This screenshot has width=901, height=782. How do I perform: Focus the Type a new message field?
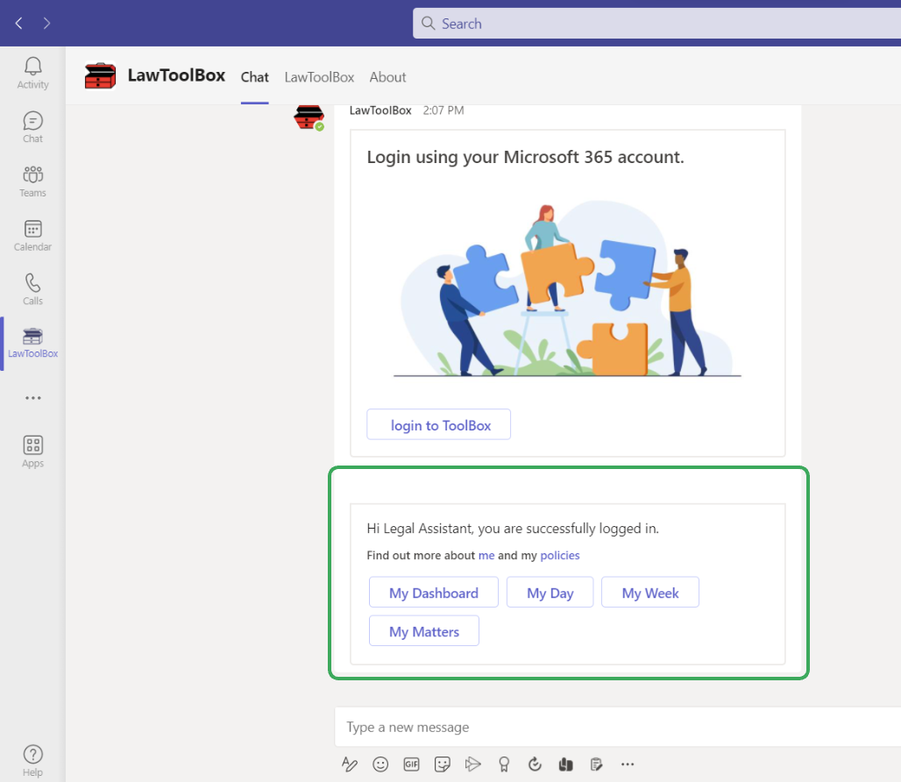pos(618,727)
